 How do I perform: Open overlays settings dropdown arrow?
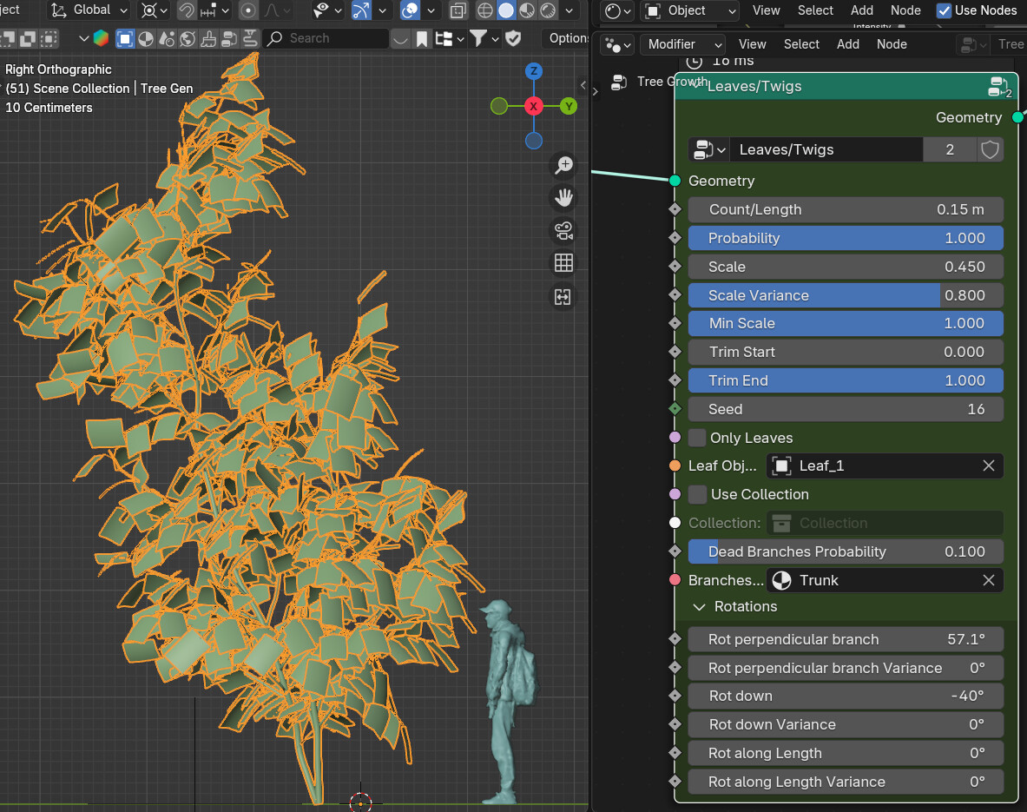pos(431,10)
